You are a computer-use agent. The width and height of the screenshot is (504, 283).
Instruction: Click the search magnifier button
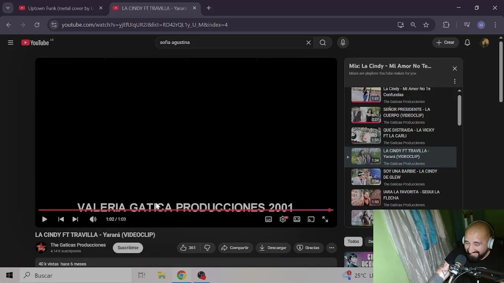click(x=322, y=42)
